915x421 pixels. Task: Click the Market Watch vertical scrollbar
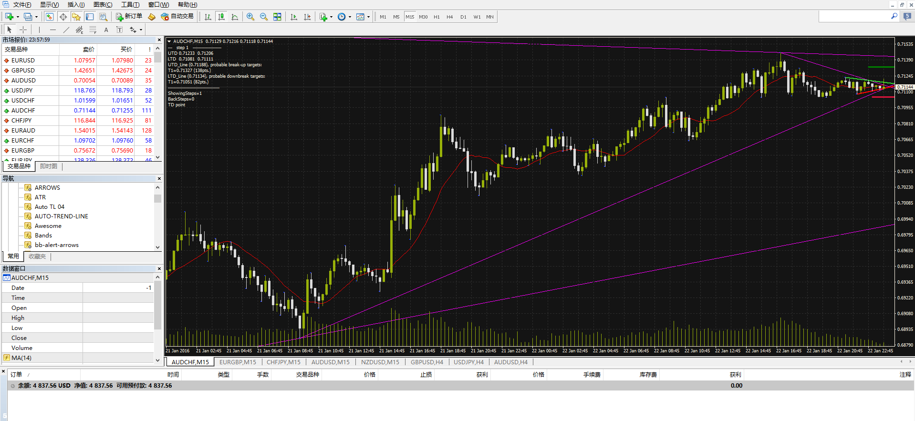coord(158,103)
